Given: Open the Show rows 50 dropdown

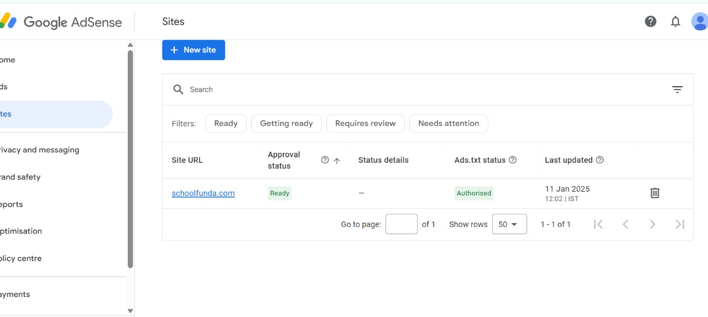Looking at the screenshot, I should tap(509, 224).
